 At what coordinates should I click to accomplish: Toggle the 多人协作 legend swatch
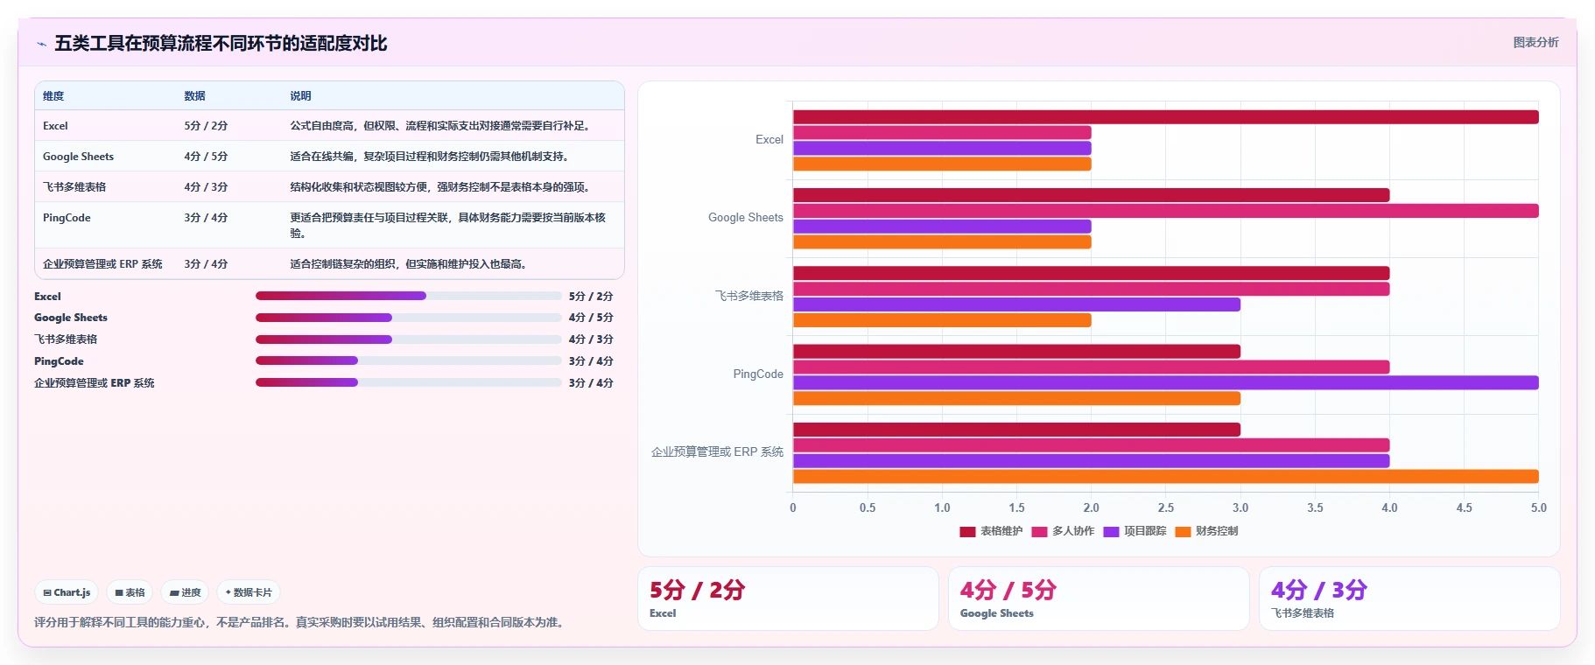[x=1039, y=531]
